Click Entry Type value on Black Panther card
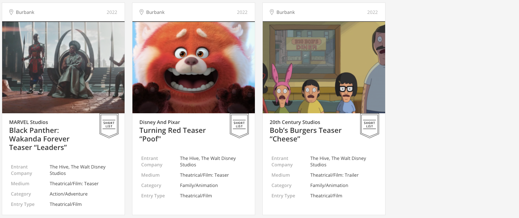Screen dimensions: 519x218 tap(66, 204)
